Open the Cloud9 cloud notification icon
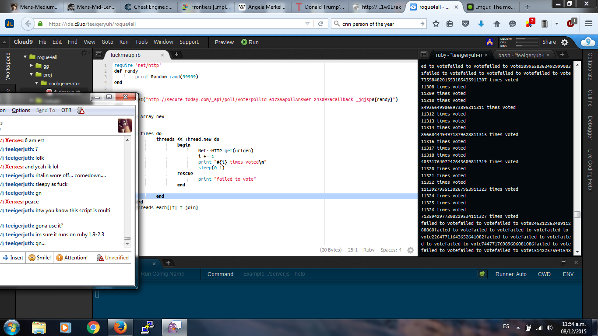 588,42
